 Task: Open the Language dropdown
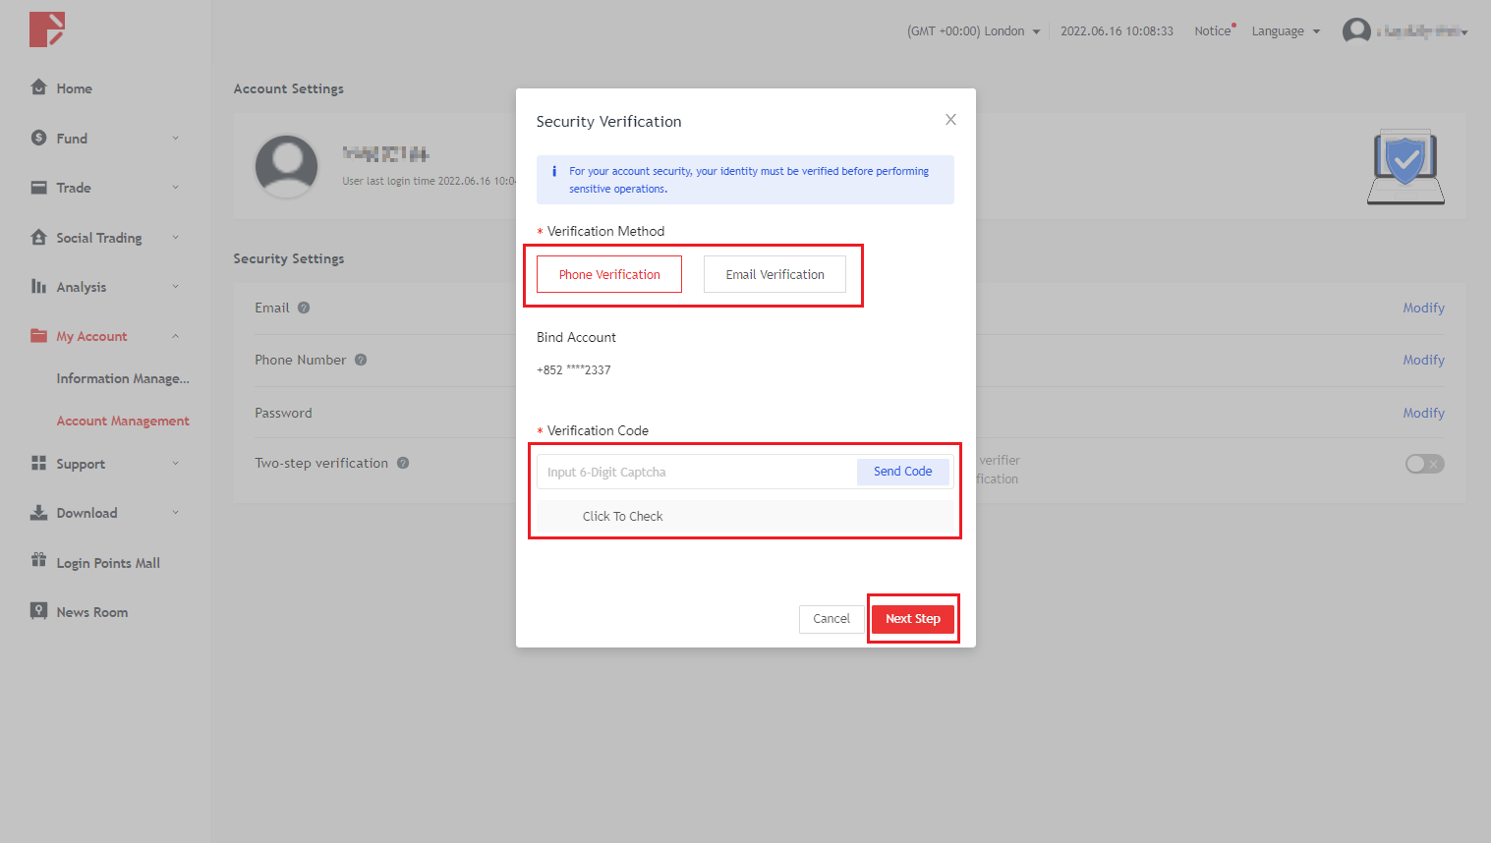point(1286,31)
